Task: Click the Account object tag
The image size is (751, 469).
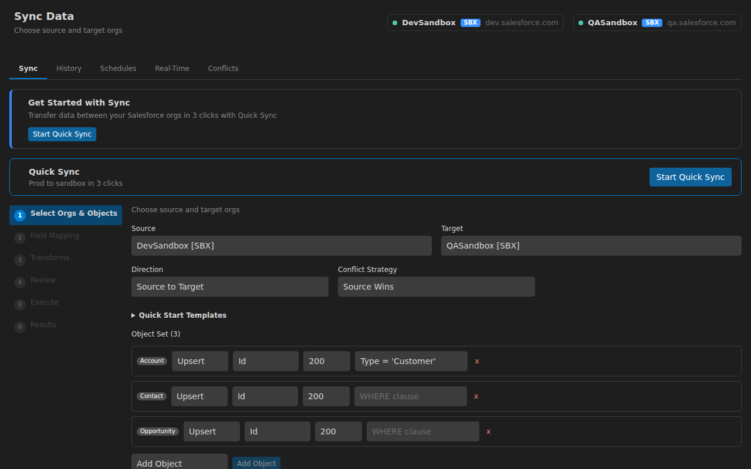Action: click(x=152, y=361)
